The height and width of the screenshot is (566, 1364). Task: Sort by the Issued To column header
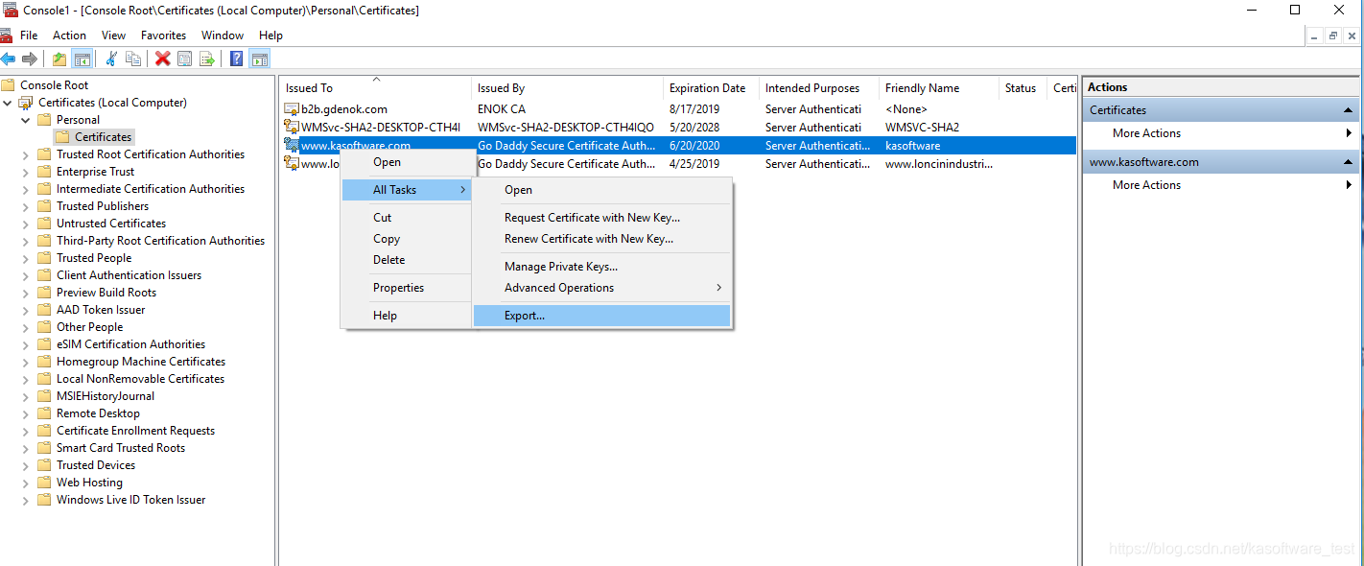[x=375, y=88]
